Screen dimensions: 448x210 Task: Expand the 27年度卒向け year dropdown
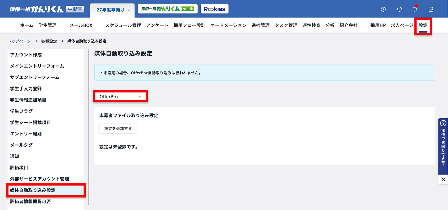[x=112, y=10]
